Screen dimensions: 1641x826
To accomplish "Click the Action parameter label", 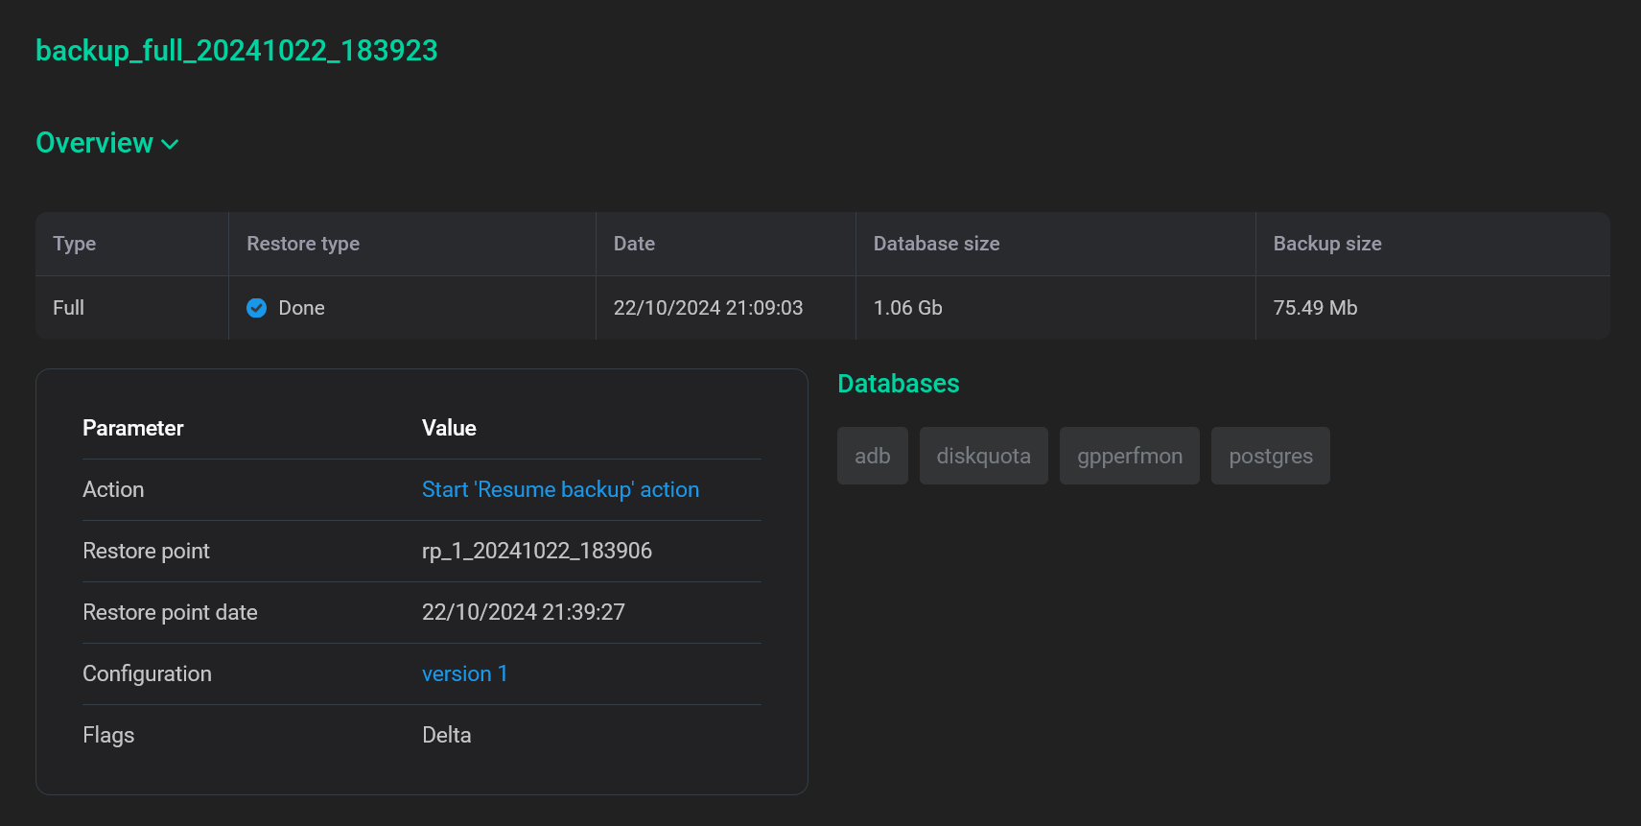I will (x=113, y=489).
